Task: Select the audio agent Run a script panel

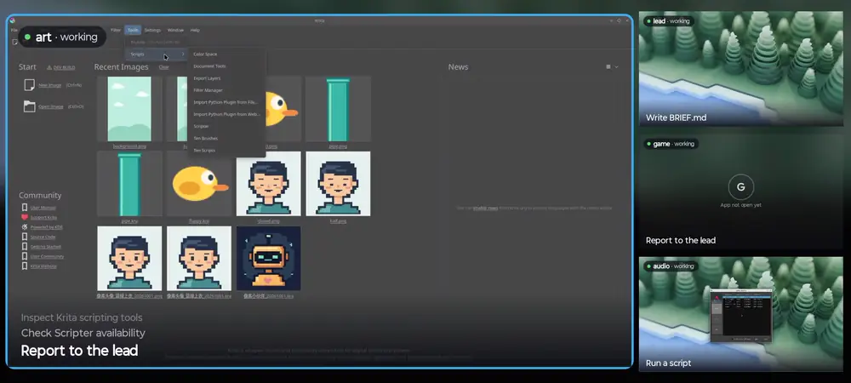Action: [741, 314]
